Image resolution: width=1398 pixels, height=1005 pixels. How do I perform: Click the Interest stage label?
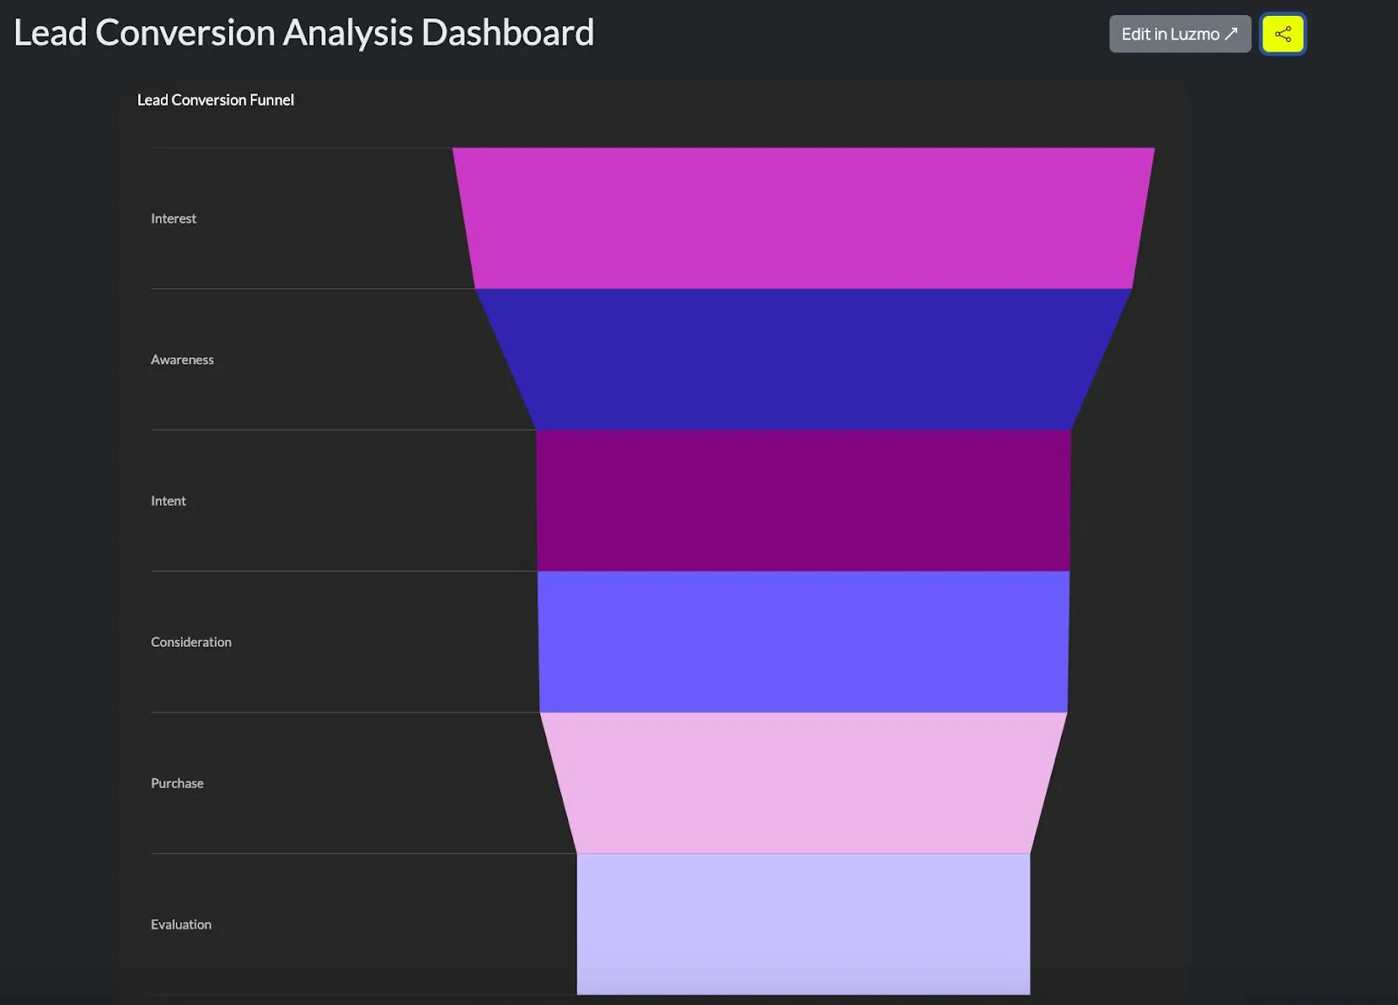[173, 218]
